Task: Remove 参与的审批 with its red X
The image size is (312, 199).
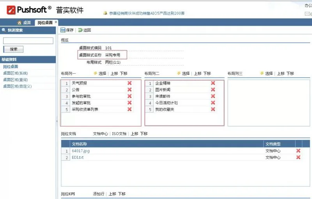Action: coord(129,96)
